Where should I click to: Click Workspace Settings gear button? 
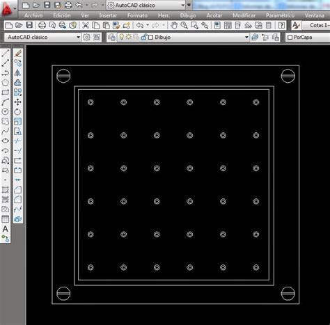tap(86, 37)
